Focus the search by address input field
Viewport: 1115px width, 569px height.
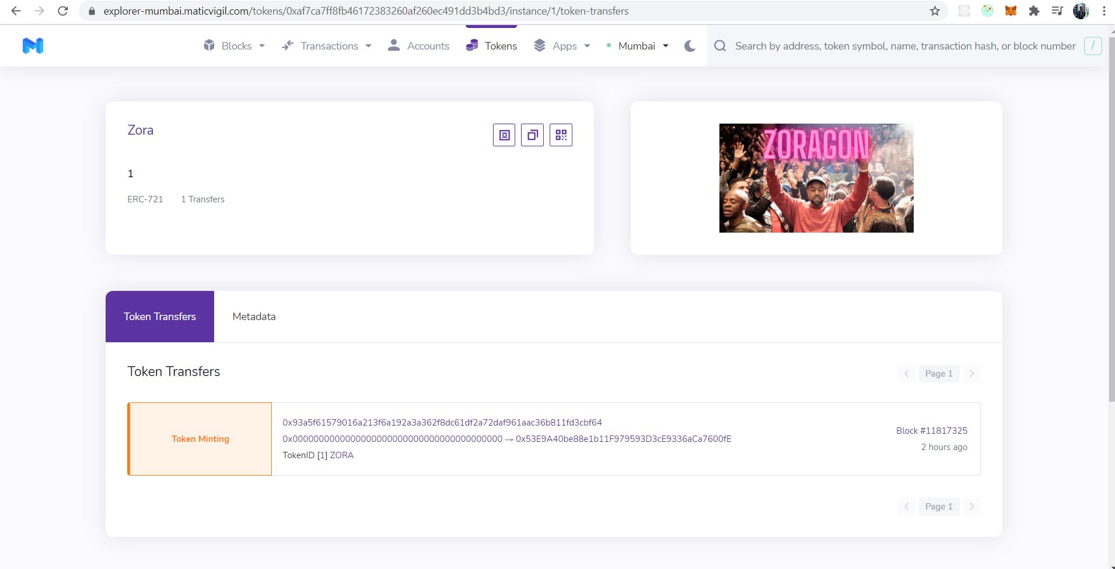[905, 46]
